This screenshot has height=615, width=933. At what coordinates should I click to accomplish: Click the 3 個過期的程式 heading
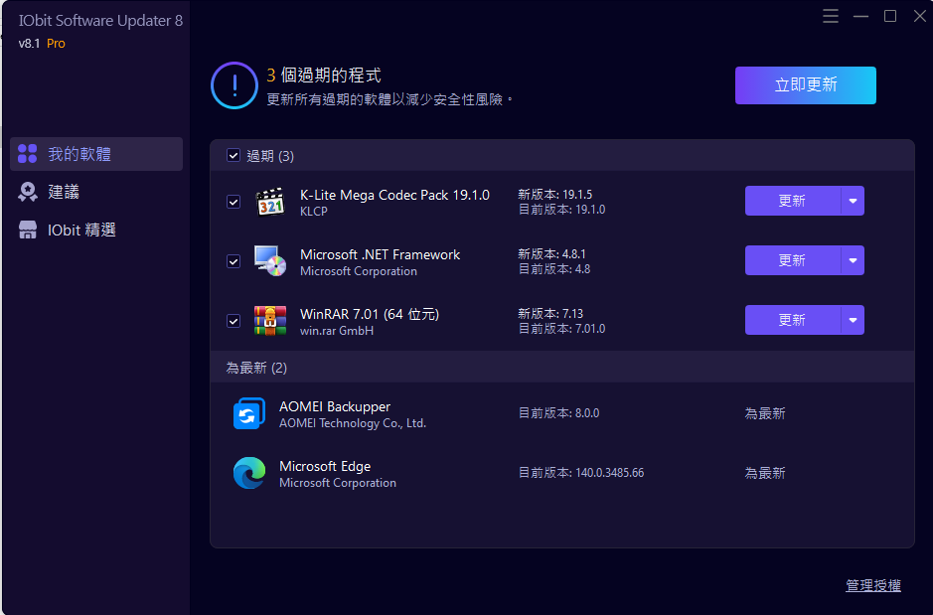pyautogui.click(x=324, y=76)
